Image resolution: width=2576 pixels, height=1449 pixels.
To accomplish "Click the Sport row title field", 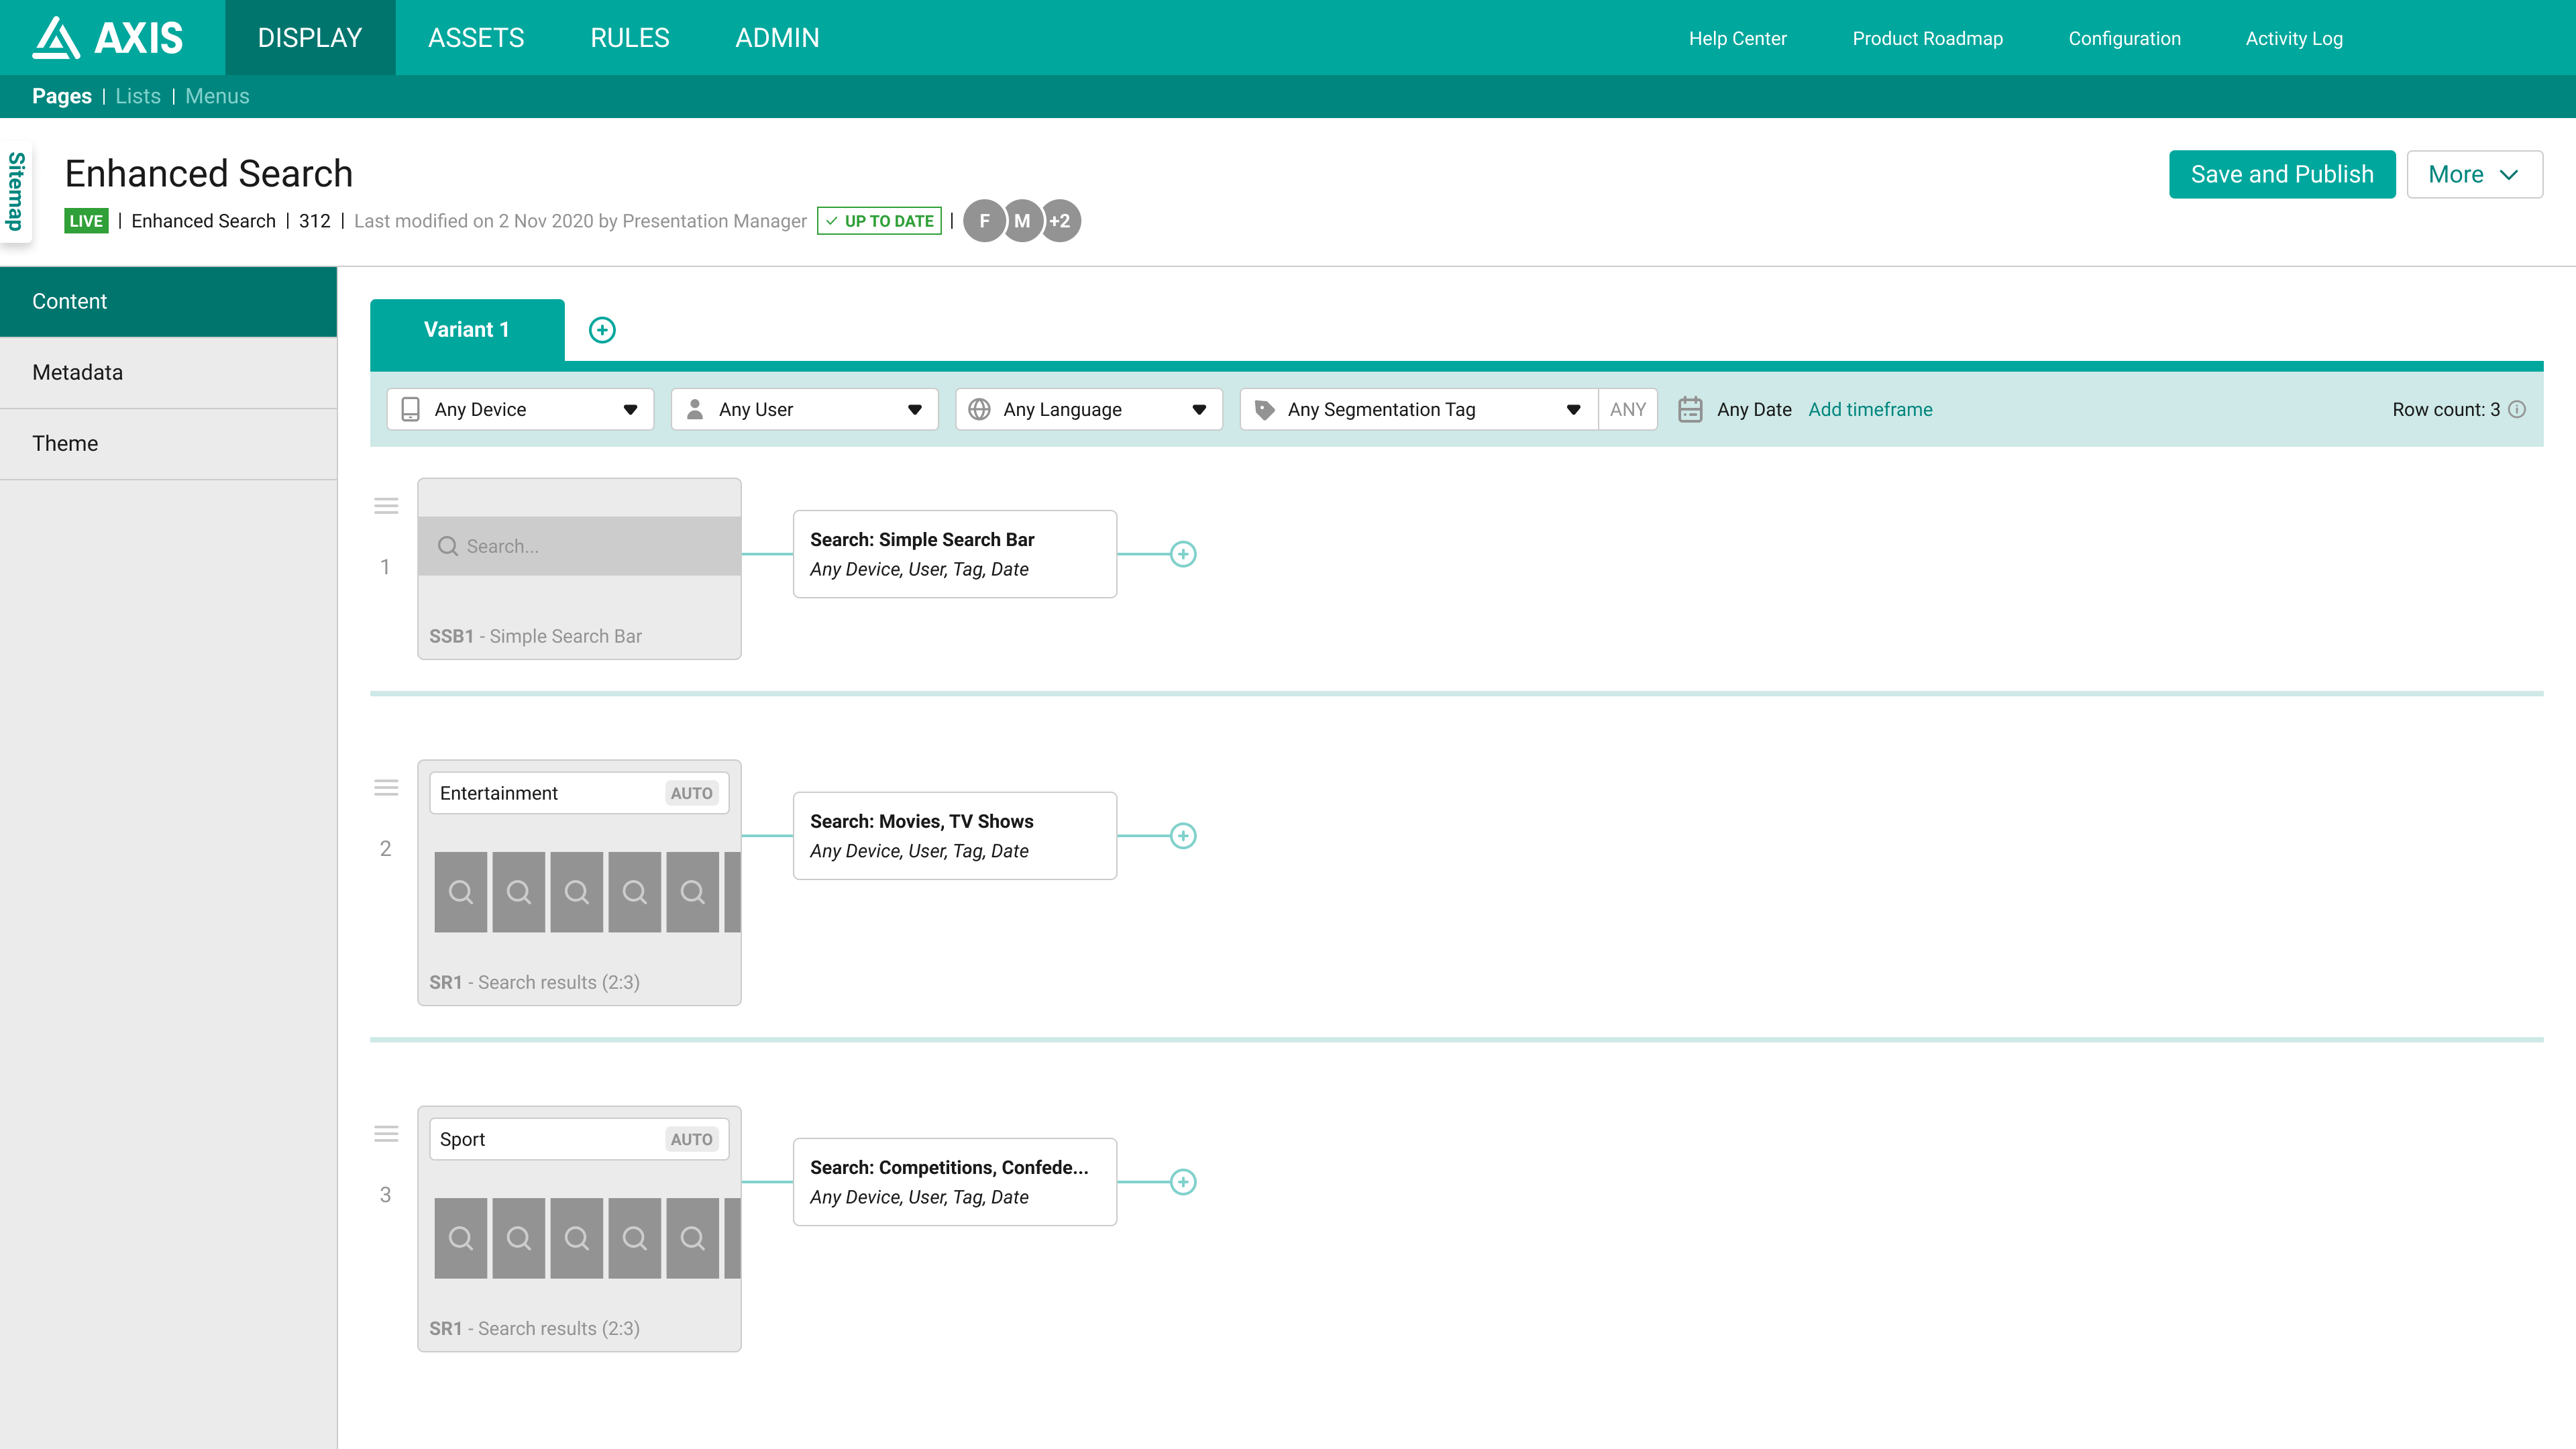I will point(579,1139).
